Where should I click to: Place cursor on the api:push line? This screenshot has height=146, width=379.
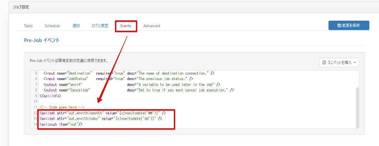coord(61,124)
